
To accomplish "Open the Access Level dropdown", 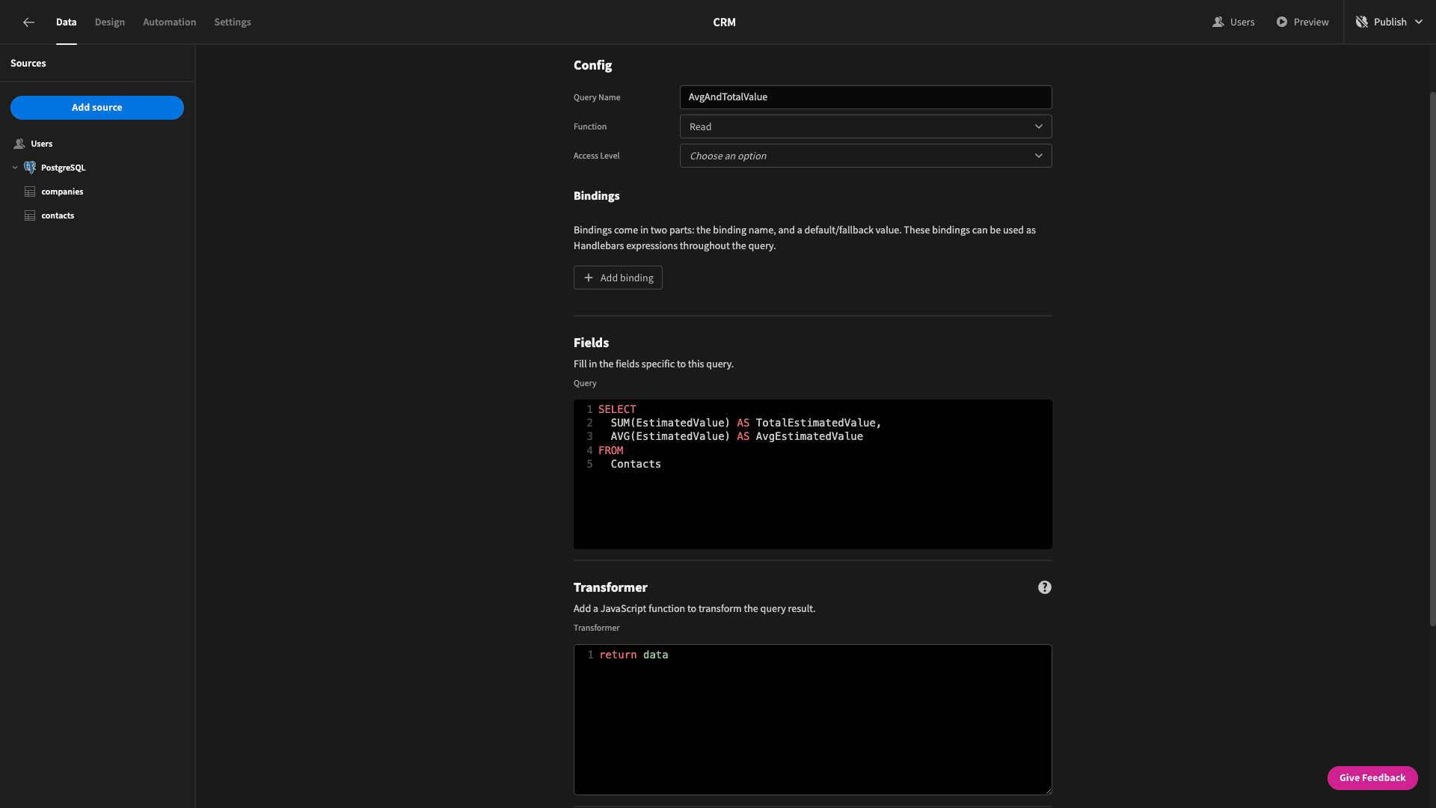I will pos(865,156).
